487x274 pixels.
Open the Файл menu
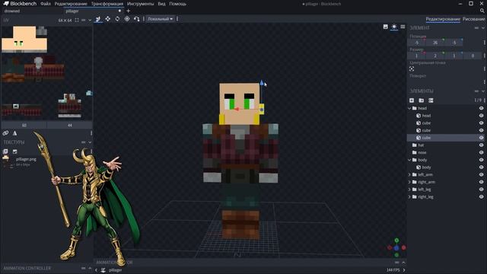(x=46, y=4)
